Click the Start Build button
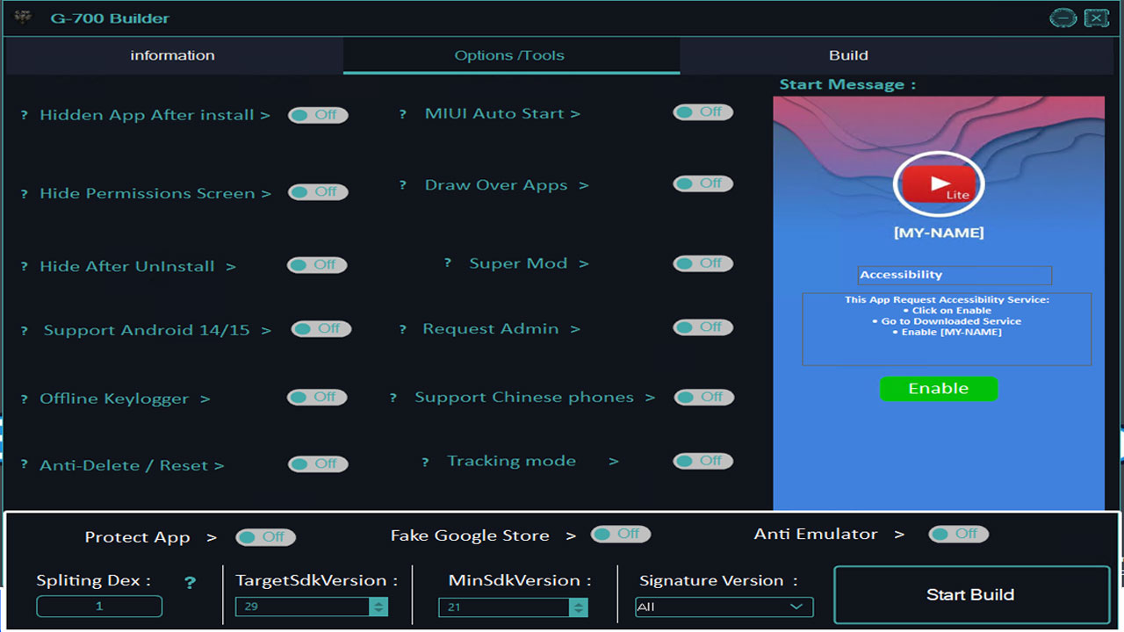 click(969, 594)
